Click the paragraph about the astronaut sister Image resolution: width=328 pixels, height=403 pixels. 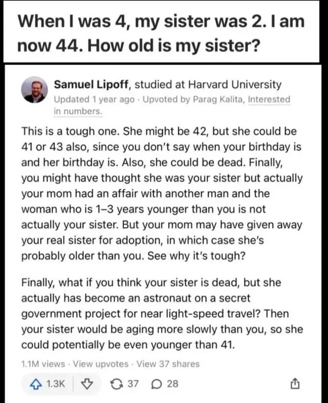162,314
